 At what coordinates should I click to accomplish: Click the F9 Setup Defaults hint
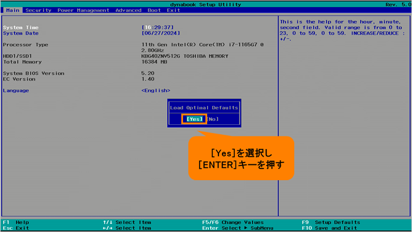tap(331, 222)
